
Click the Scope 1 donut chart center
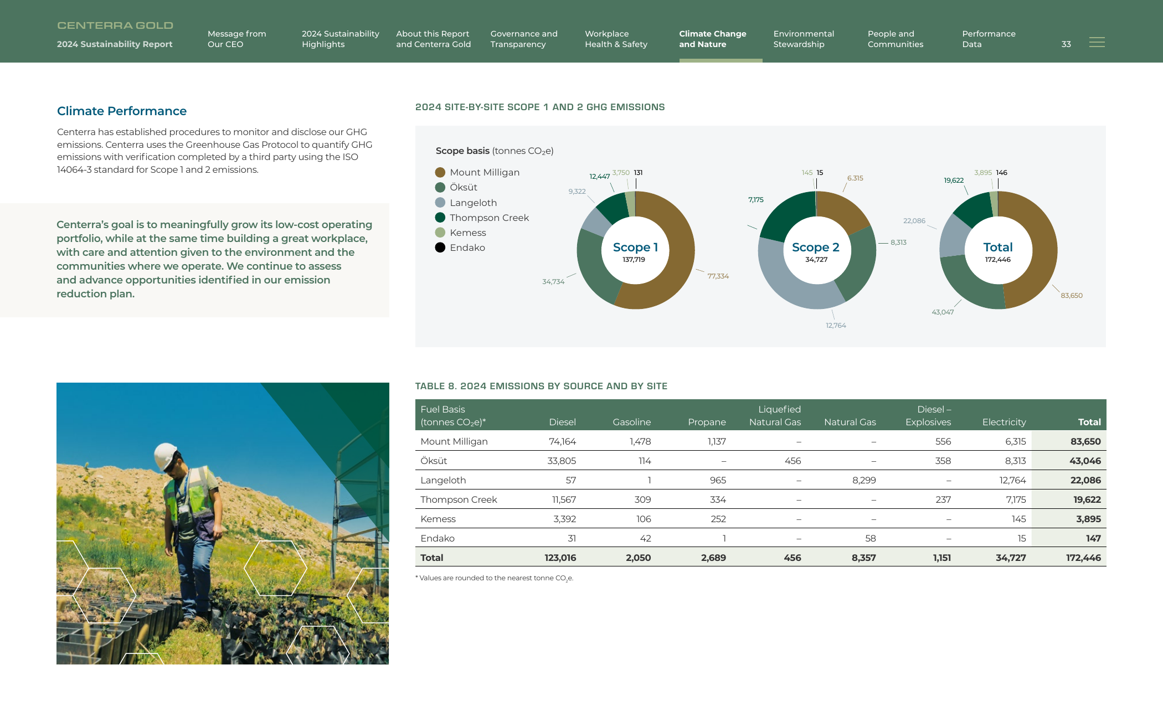[635, 251]
